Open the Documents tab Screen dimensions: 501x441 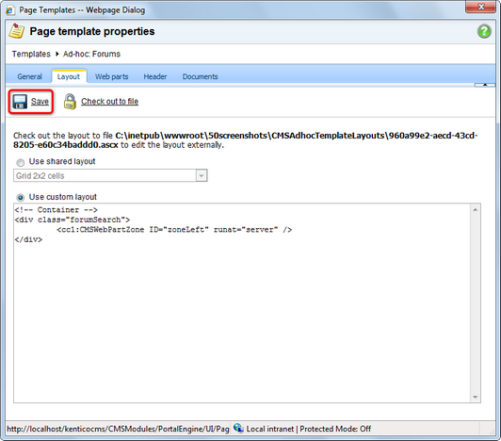[200, 76]
